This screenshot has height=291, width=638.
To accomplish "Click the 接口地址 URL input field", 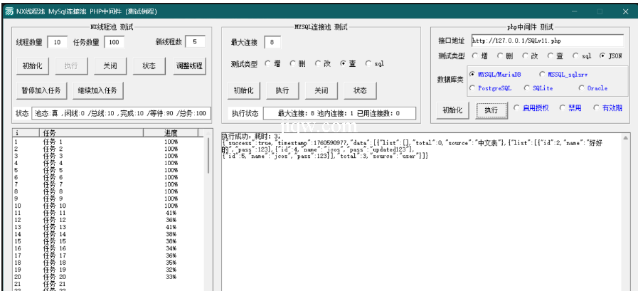I will (546, 41).
